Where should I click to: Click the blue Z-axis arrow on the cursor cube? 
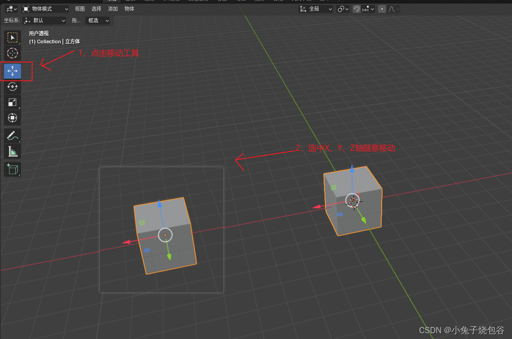352,169
